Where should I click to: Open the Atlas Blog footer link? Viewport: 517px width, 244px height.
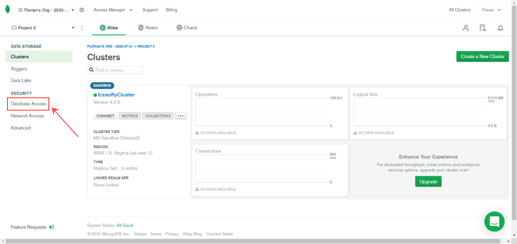[x=192, y=234]
